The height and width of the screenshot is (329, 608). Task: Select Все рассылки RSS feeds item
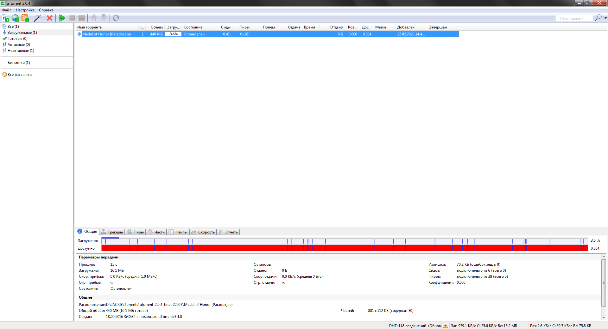pyautogui.click(x=19, y=75)
